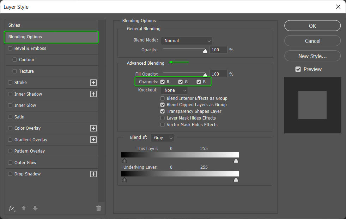346x219 pixels.
Task: Click the move effect up arrow
Action: [x=24, y=208]
